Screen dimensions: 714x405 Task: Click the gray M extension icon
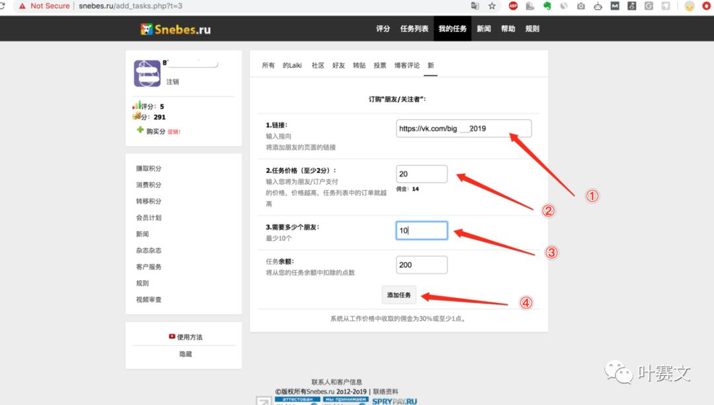(x=614, y=6)
